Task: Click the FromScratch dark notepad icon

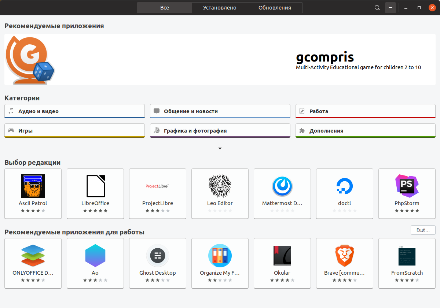Action: point(407,256)
